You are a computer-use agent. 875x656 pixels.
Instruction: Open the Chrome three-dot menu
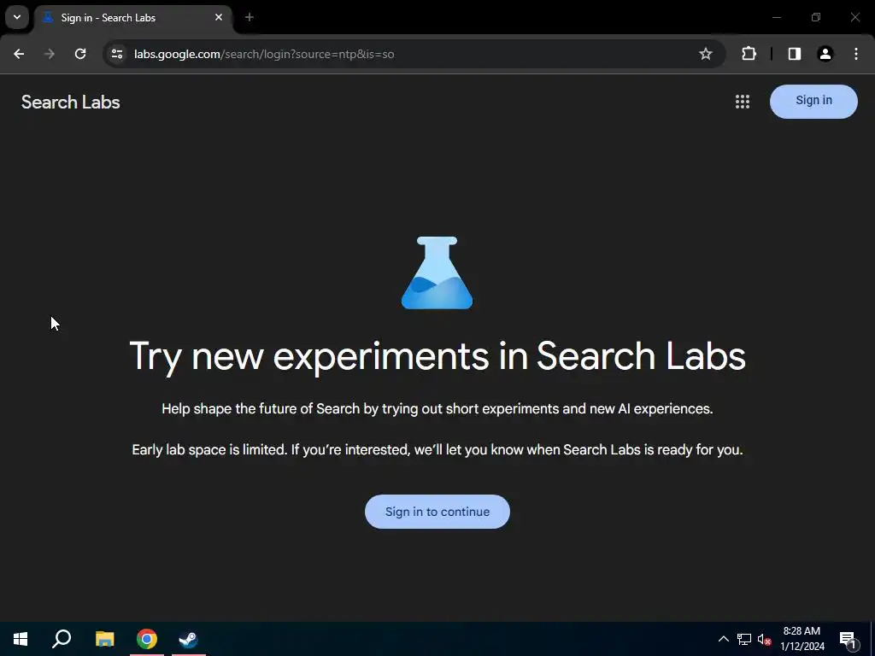(856, 54)
